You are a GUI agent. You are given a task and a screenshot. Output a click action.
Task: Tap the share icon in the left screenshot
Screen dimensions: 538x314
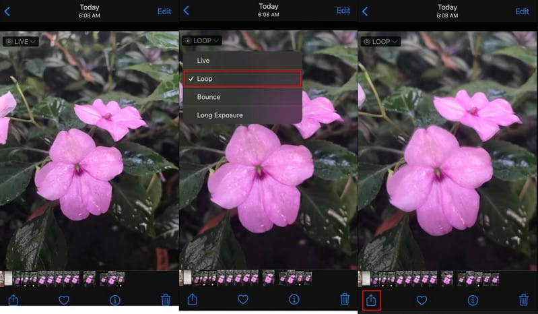tap(13, 300)
